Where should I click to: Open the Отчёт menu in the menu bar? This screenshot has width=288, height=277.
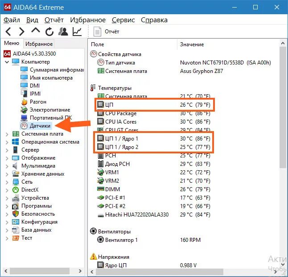pos(54,20)
